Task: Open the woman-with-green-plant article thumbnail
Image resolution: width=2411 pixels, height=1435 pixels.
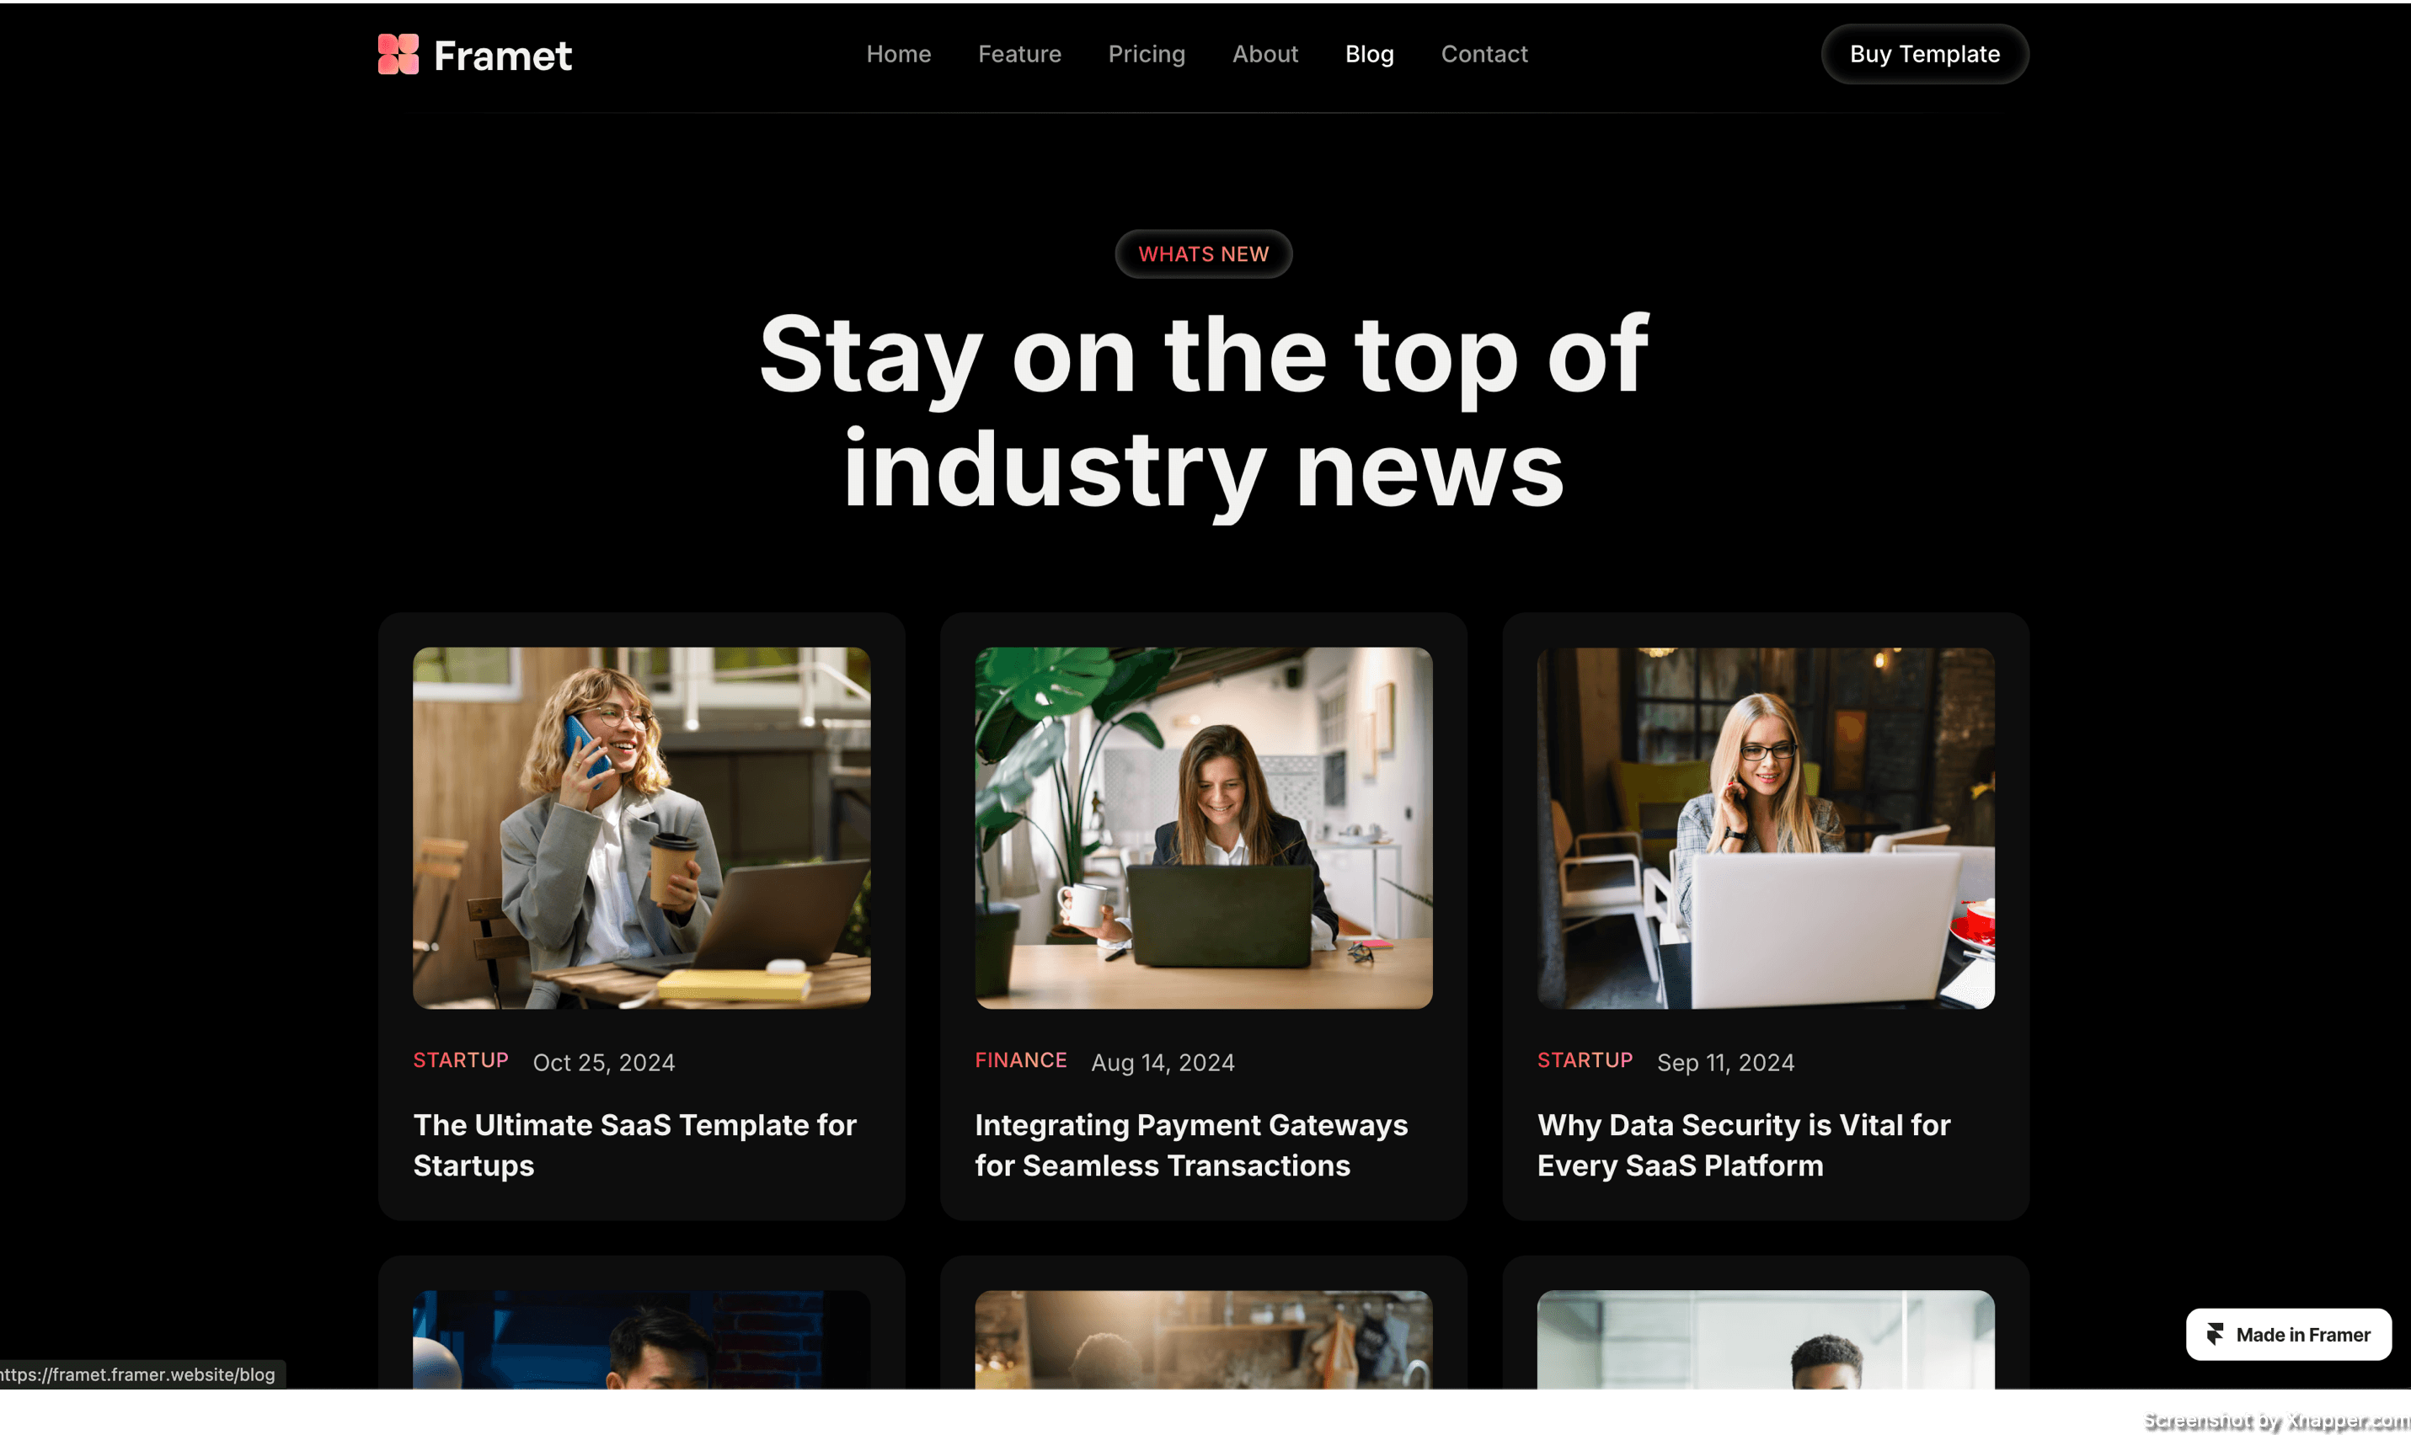Action: click(1203, 828)
